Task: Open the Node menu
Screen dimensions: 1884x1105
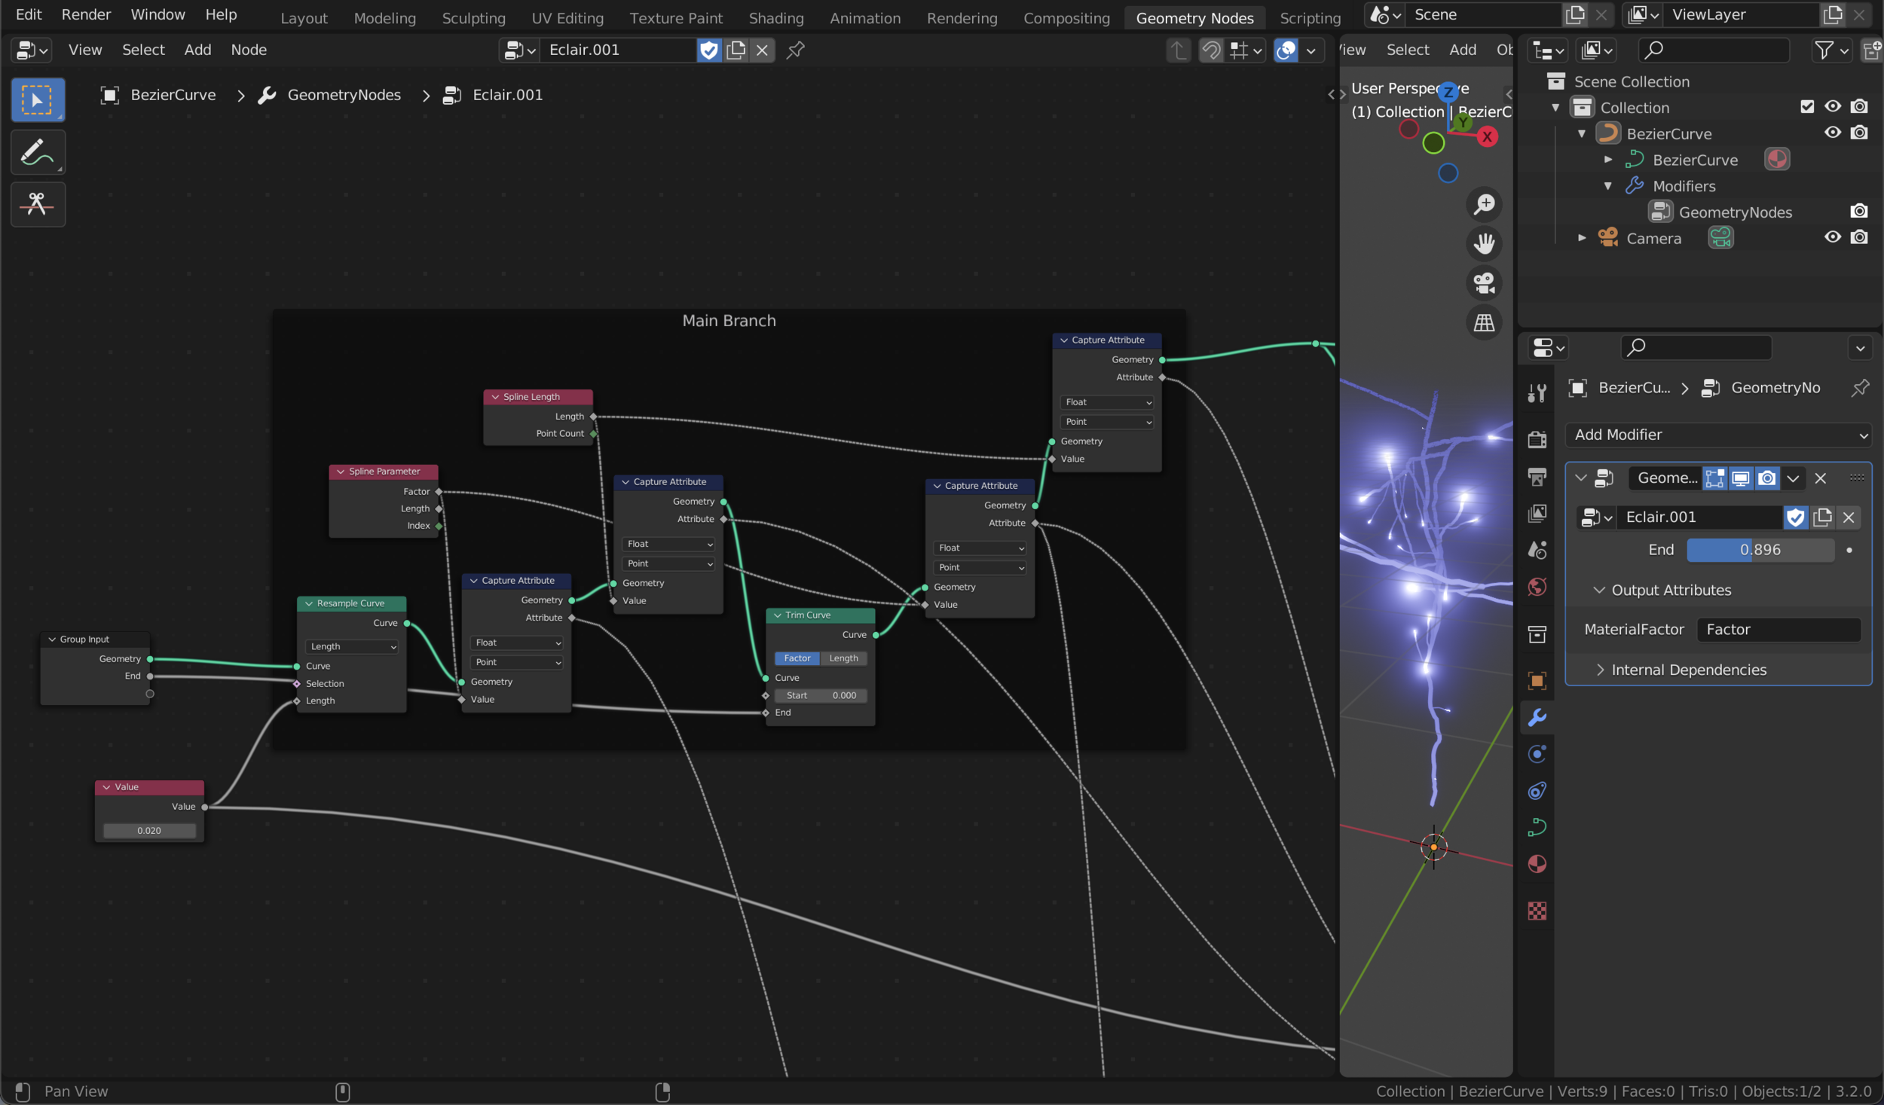Action: click(248, 50)
